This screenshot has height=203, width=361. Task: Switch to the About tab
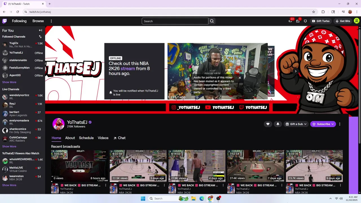[70, 138]
